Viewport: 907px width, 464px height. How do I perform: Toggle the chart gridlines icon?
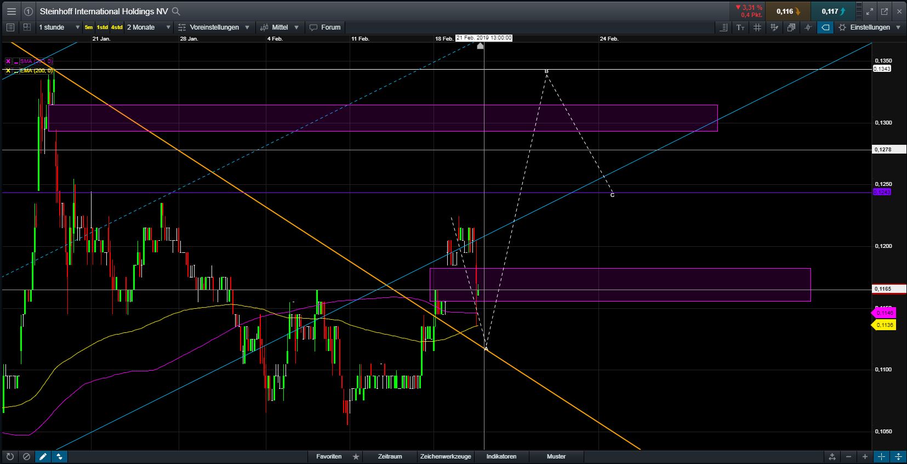pos(757,27)
